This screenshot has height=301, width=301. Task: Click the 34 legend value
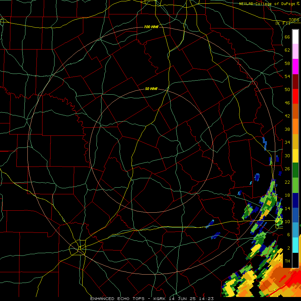(x=287, y=142)
